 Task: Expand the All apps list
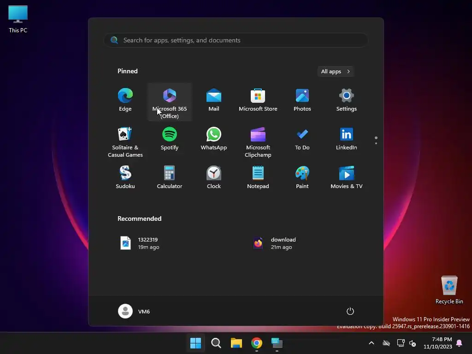(336, 71)
